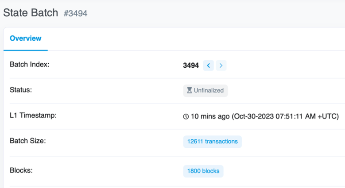Open the 1800 blocks link

[203, 171]
